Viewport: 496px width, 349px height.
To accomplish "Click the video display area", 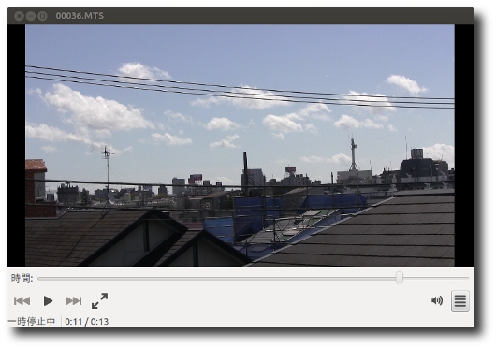I will (x=240, y=145).
